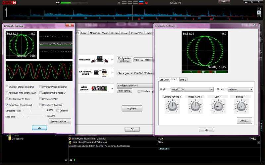This screenshot has width=265, height=165.
Task: Click OK in Timecode Debug dialog
Action: 39,128
